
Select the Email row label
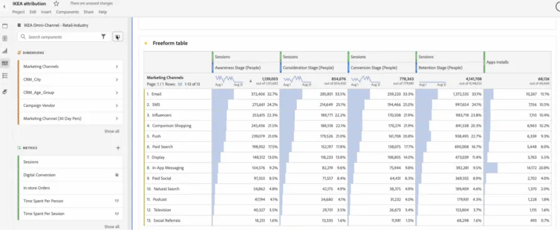(x=157, y=94)
